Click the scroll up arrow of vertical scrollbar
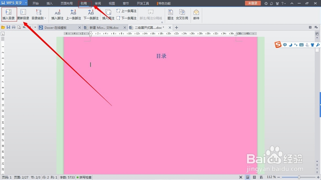 coord(317,38)
